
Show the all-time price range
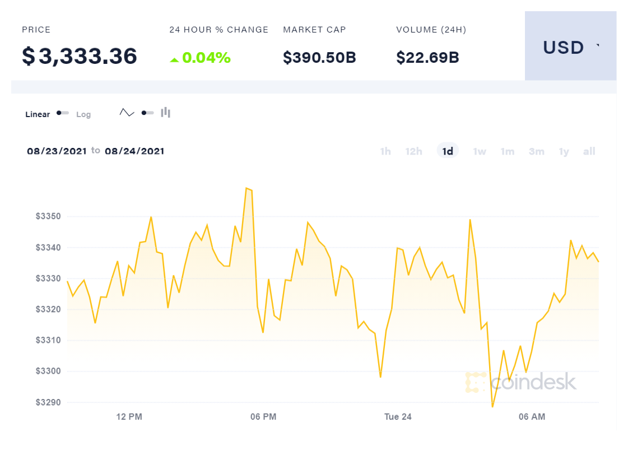point(589,151)
